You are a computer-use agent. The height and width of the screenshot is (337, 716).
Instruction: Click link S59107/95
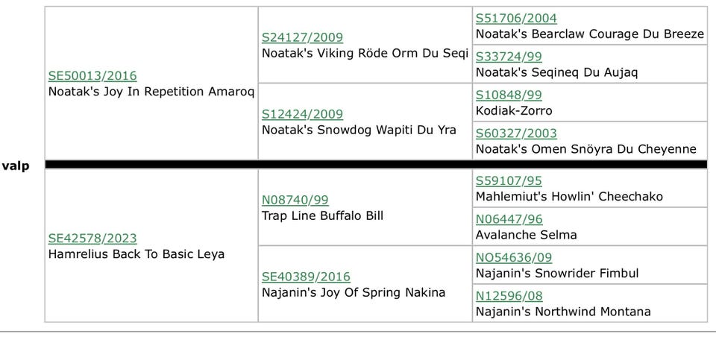click(x=509, y=180)
